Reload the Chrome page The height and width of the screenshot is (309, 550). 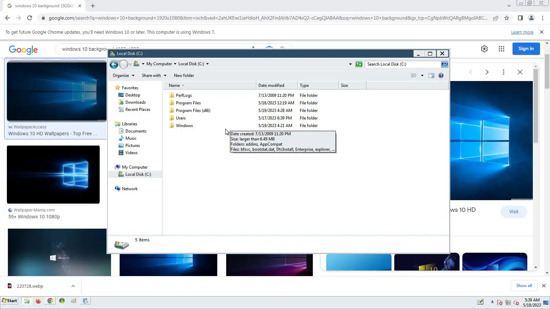30,18
